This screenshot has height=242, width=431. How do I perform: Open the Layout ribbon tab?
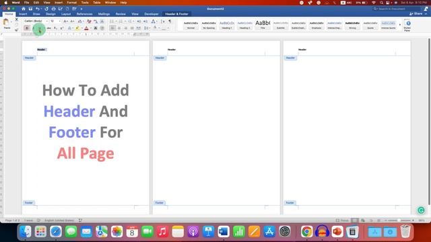click(66, 14)
